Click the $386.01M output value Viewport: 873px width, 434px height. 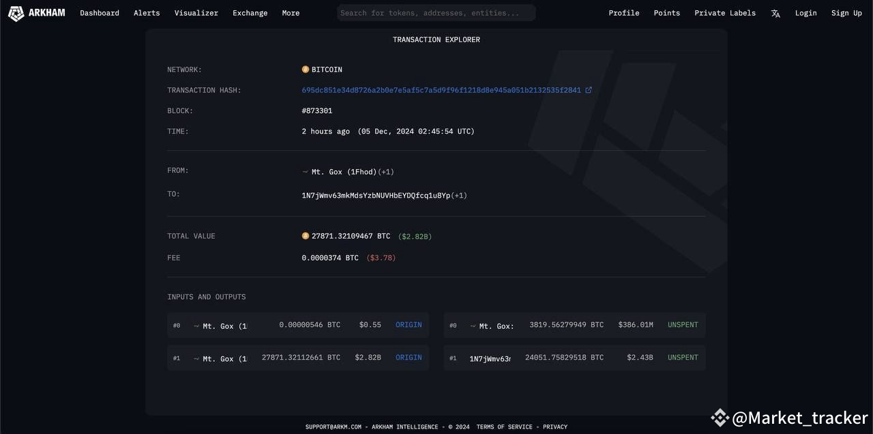click(636, 325)
